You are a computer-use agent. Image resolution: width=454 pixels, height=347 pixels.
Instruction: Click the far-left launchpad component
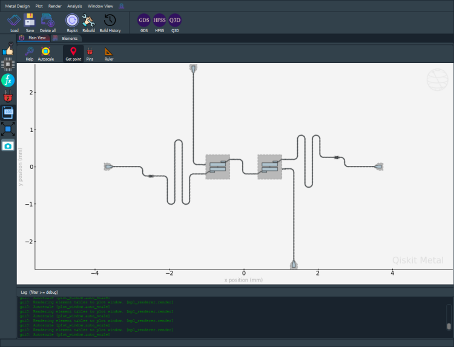pyautogui.click(x=108, y=167)
